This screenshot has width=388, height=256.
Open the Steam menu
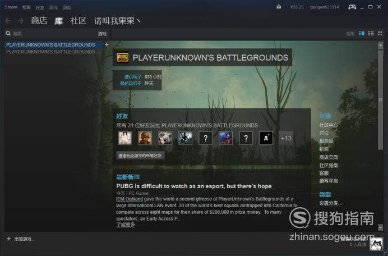[x=11, y=7]
